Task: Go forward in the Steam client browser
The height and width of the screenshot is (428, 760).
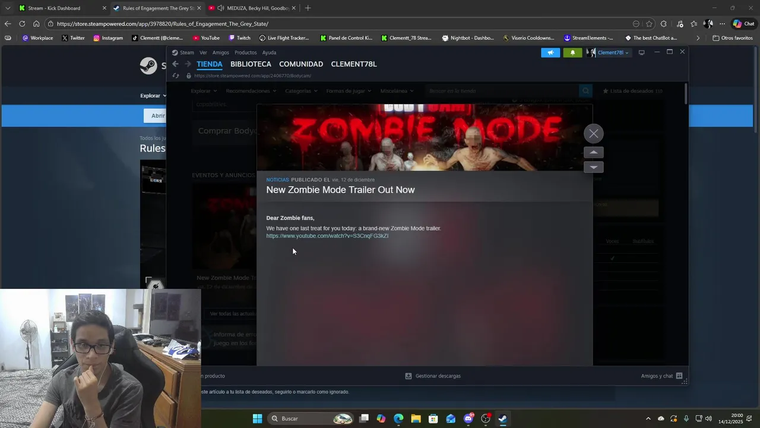Action: (x=188, y=64)
